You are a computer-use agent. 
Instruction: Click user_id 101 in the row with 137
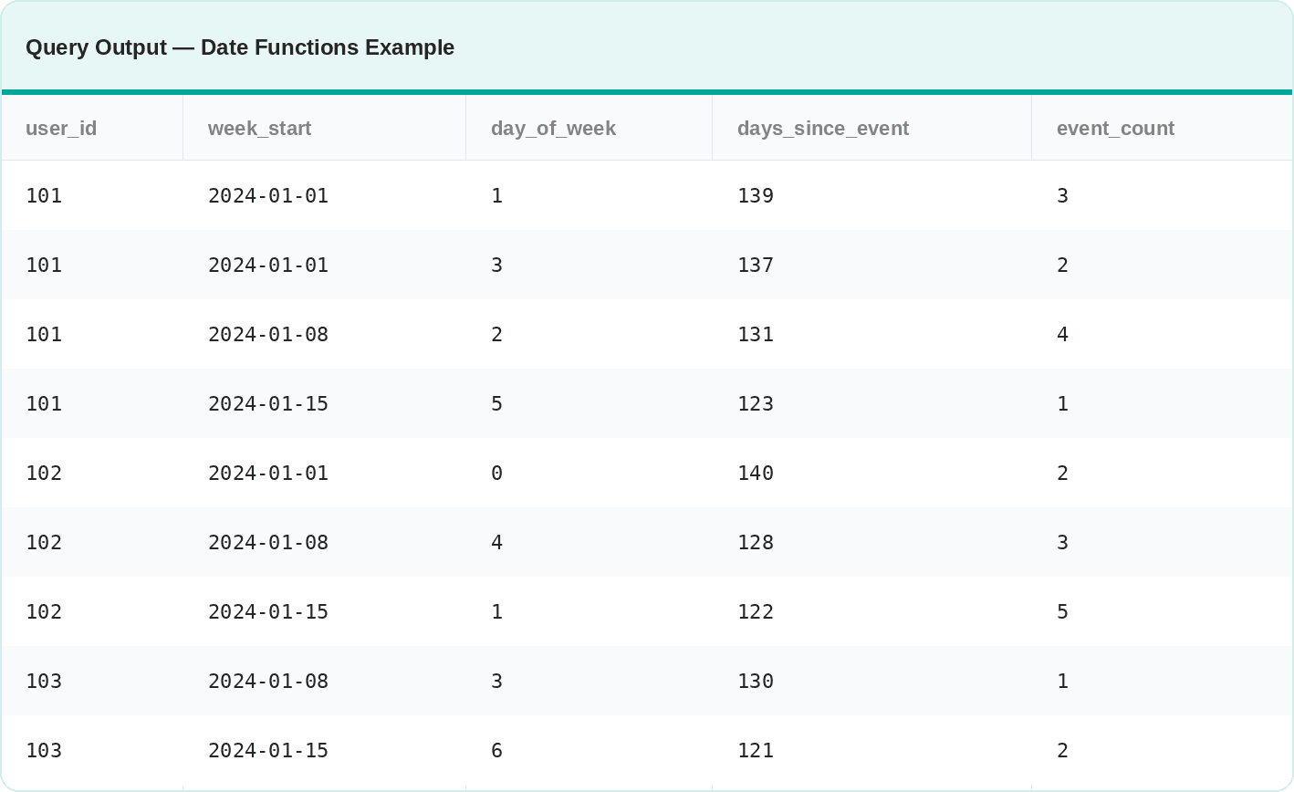[x=44, y=265]
